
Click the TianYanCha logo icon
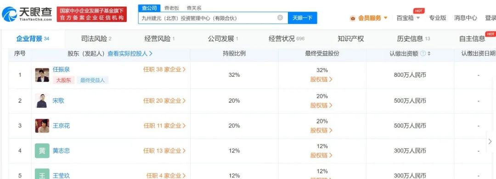tap(10, 14)
